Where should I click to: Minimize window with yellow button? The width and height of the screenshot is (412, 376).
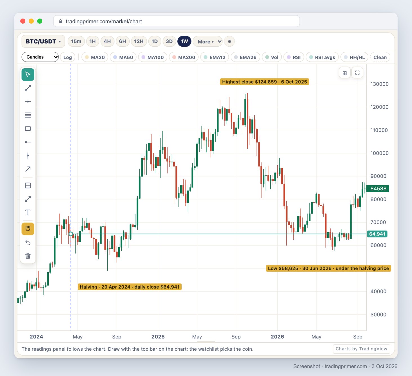(32, 21)
